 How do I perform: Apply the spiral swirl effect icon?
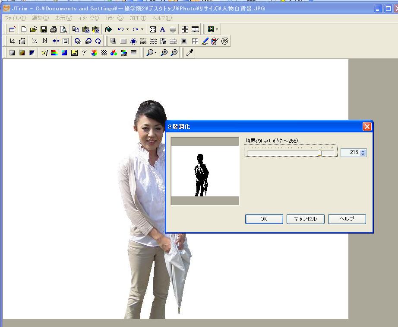[224, 41]
